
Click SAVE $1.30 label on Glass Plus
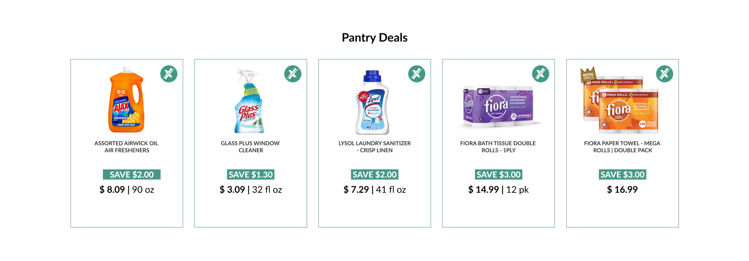(x=251, y=175)
